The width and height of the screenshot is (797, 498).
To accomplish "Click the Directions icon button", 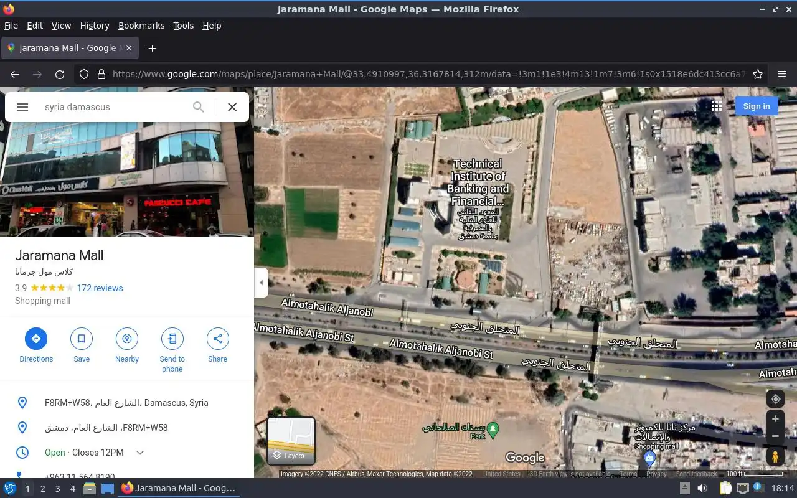I will click(36, 339).
